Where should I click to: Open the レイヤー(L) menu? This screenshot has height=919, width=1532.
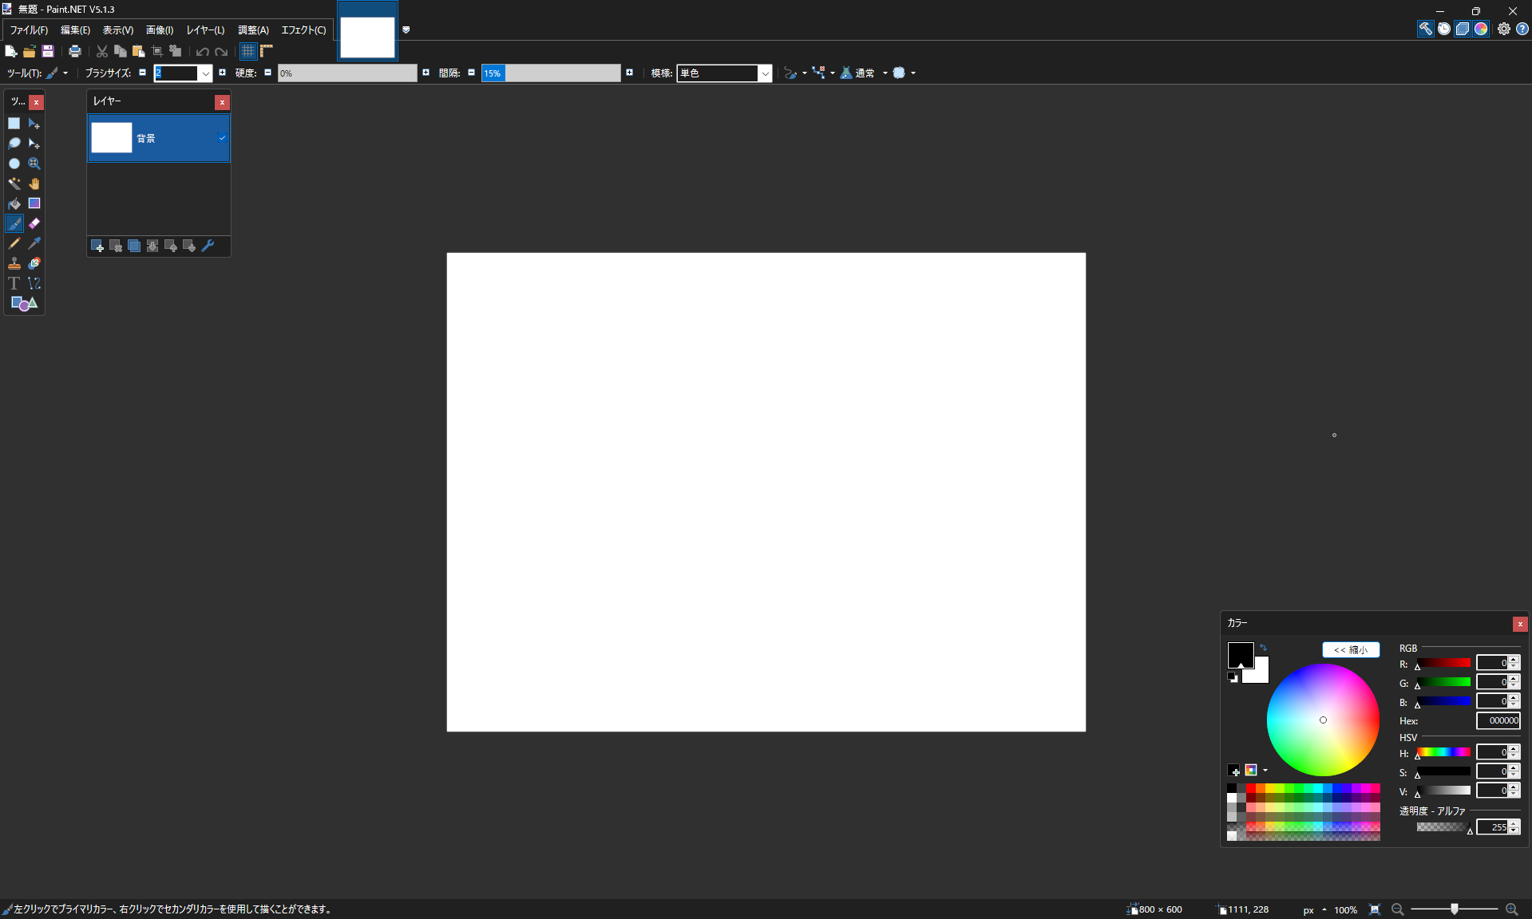pyautogui.click(x=205, y=30)
